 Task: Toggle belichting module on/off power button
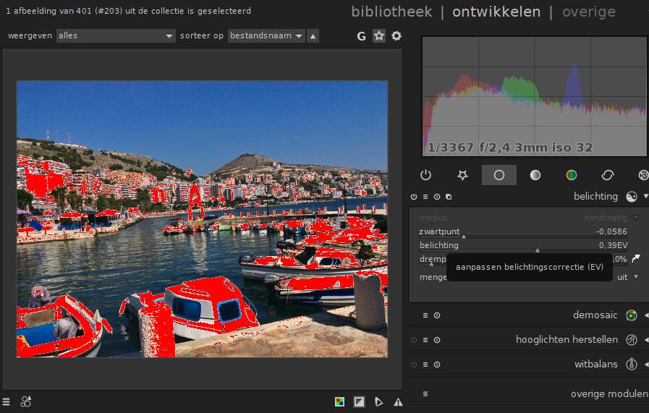tap(413, 197)
